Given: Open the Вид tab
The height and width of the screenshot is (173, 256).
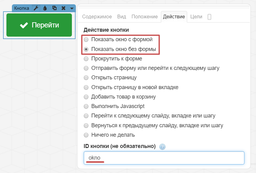Looking at the screenshot, I should [x=121, y=17].
